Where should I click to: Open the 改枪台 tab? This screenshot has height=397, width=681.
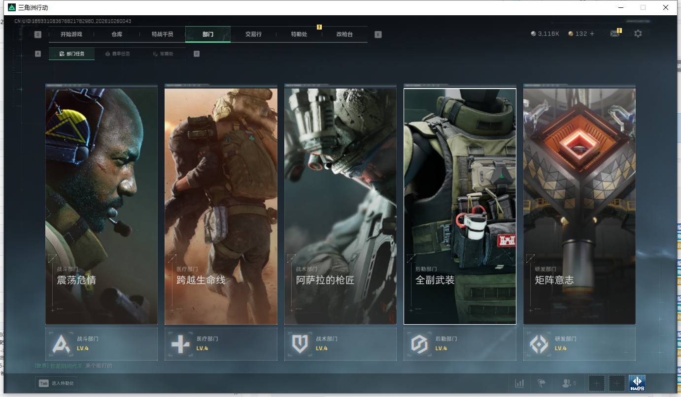(344, 34)
